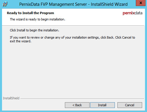Image resolution: width=147 pixels, height=112 pixels.
Task: Click the empty gray area of the dialog body
Action: pyautogui.click(x=73, y=69)
